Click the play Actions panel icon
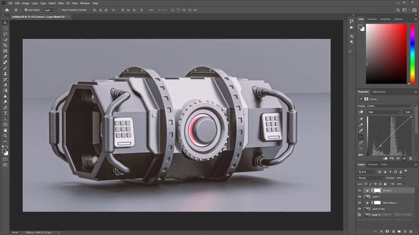The height and width of the screenshot is (235, 419). 352,27
